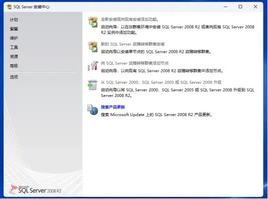
Task: Click the add node description text
Action: click(x=162, y=71)
